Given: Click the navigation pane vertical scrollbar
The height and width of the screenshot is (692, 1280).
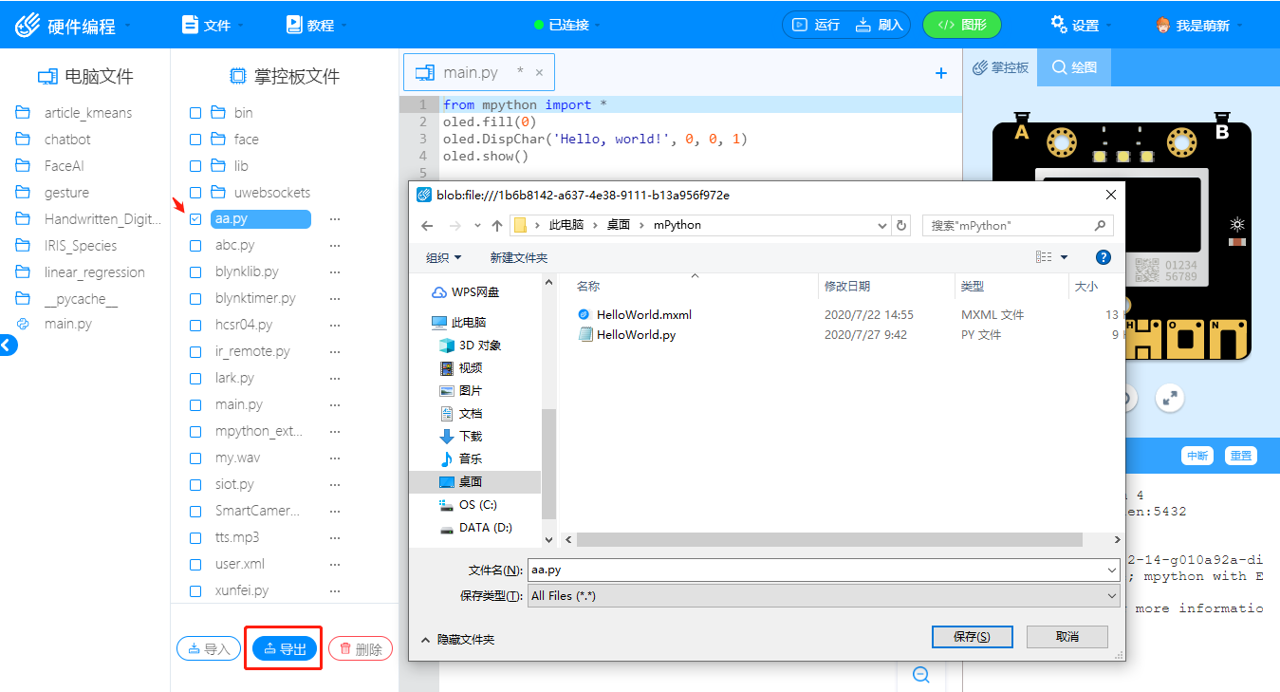Looking at the screenshot, I should [x=548, y=463].
